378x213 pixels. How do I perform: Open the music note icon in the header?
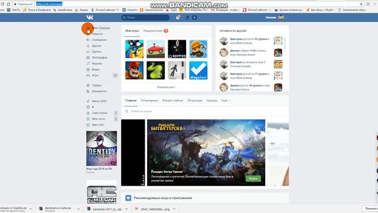[187, 17]
